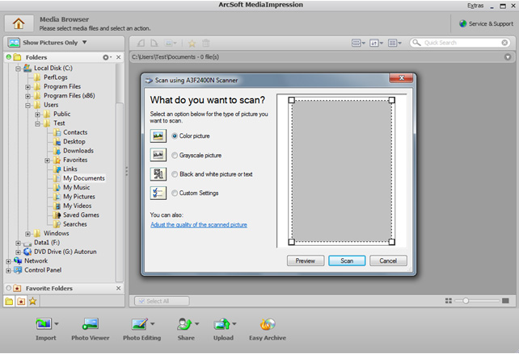
Task: Expand the path bar dropdown arrow
Action: (508, 56)
